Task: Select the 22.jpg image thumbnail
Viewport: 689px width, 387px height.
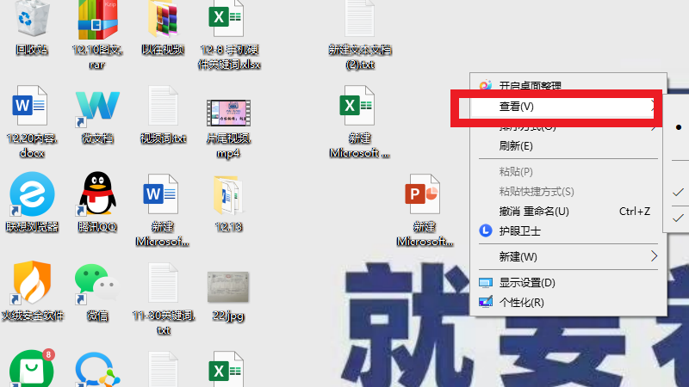Action: [x=227, y=288]
